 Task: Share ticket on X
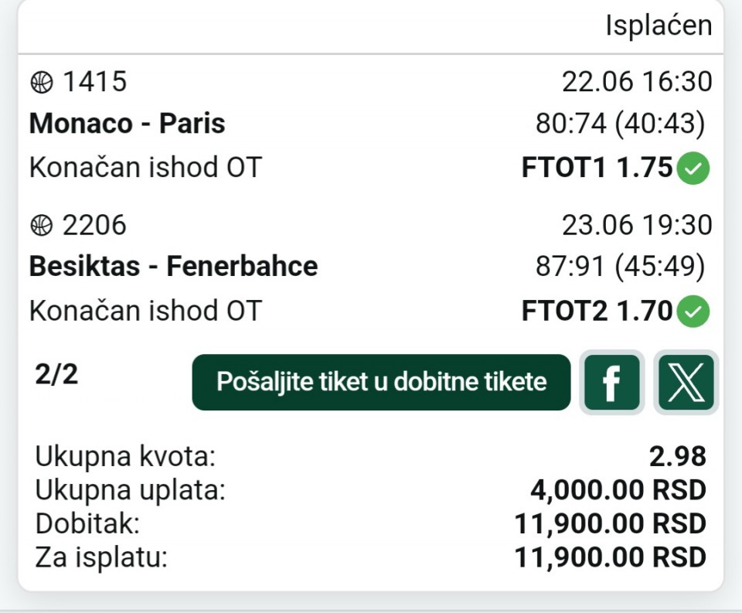point(686,383)
